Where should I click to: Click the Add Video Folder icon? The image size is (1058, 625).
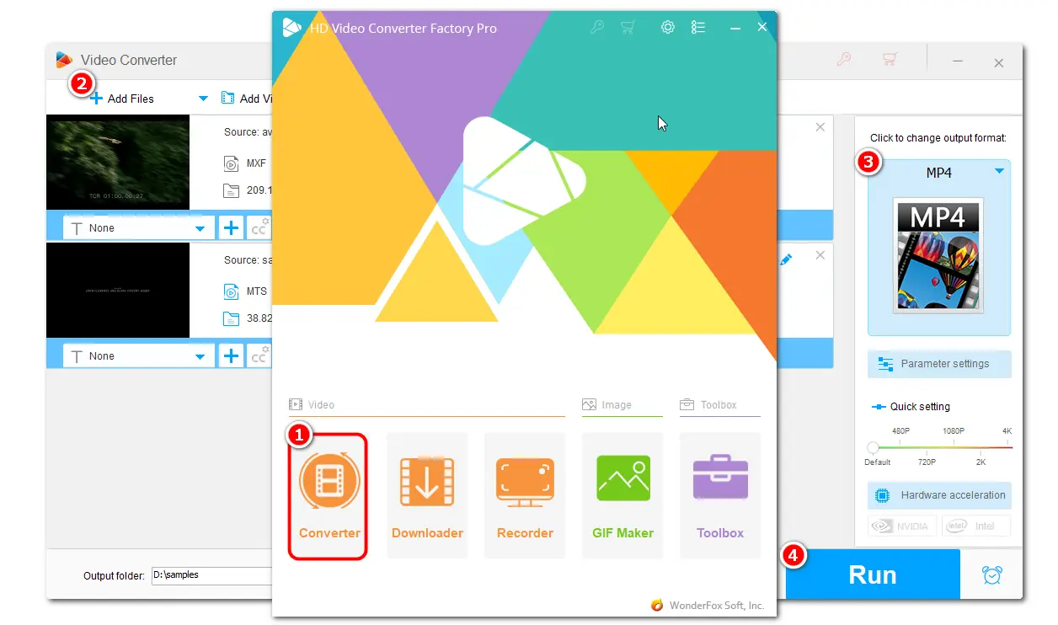click(x=227, y=98)
